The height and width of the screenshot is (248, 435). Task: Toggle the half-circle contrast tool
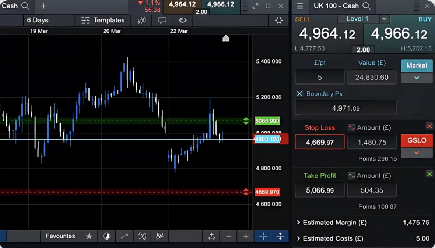coord(107,236)
